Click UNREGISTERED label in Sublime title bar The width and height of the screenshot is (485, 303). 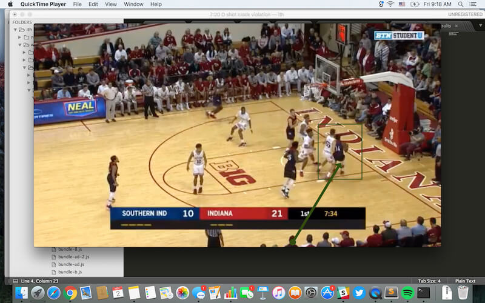465,14
